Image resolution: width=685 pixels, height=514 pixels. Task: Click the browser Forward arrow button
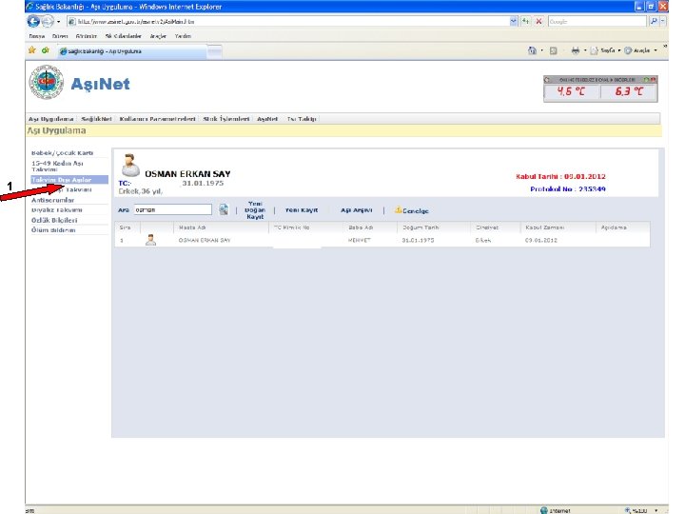[x=48, y=21]
